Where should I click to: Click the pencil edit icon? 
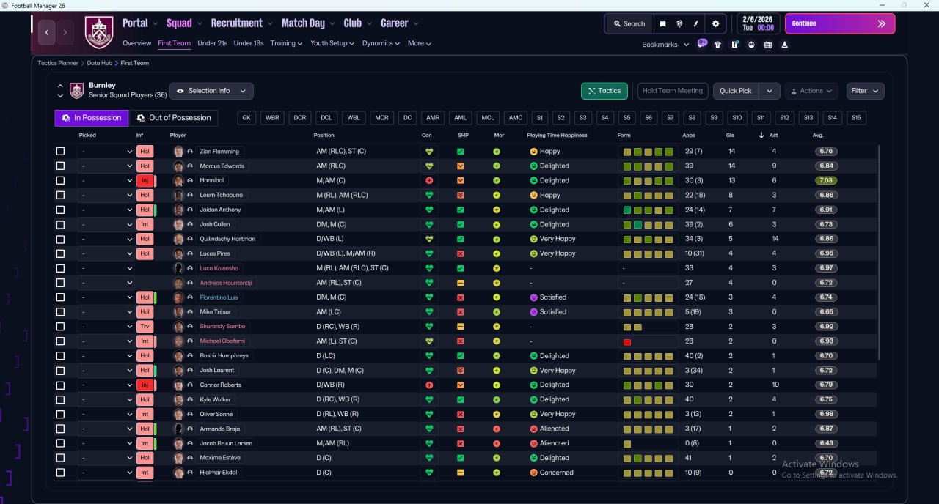pyautogui.click(x=695, y=24)
